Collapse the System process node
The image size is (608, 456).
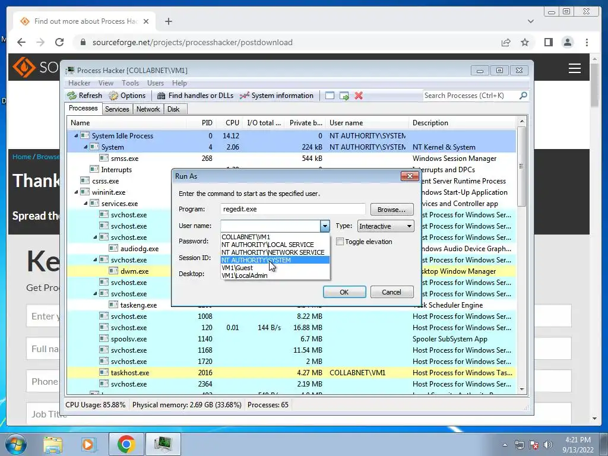pos(85,147)
